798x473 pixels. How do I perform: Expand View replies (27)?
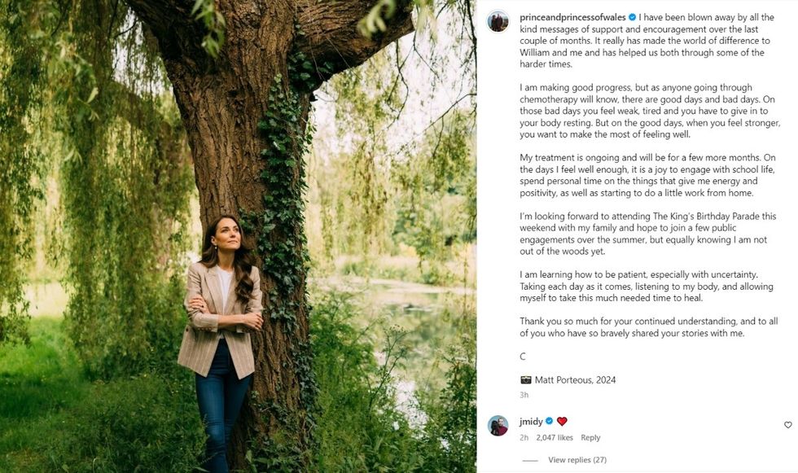pos(577,460)
